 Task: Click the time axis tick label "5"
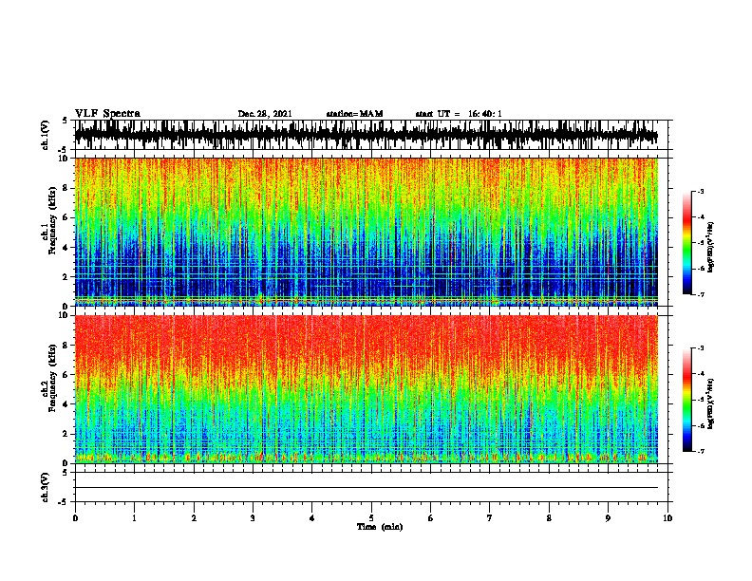point(371,518)
